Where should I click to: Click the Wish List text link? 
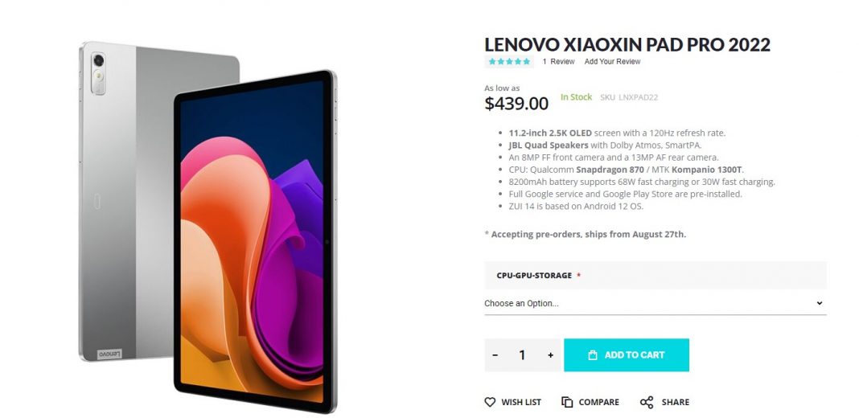coord(521,402)
